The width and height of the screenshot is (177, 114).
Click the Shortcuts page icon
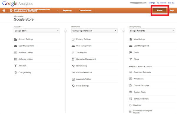(130, 105)
